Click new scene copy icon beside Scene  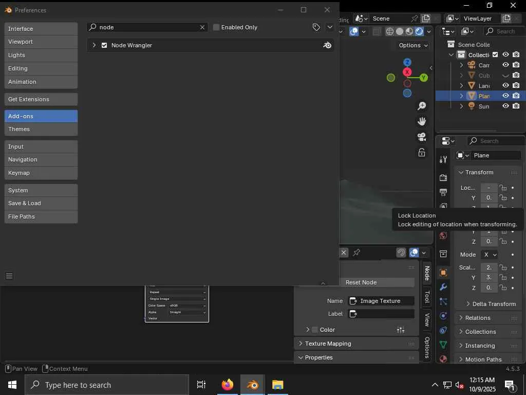426,19
